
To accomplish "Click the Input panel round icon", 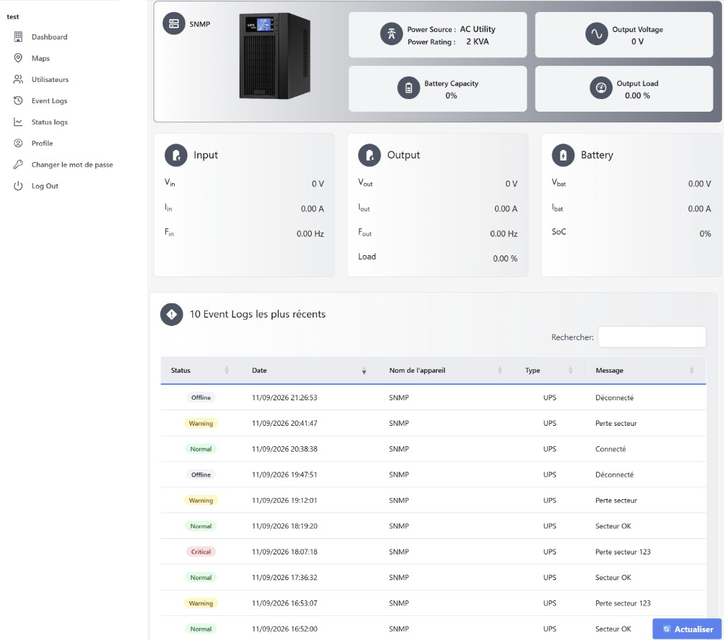I will (176, 155).
